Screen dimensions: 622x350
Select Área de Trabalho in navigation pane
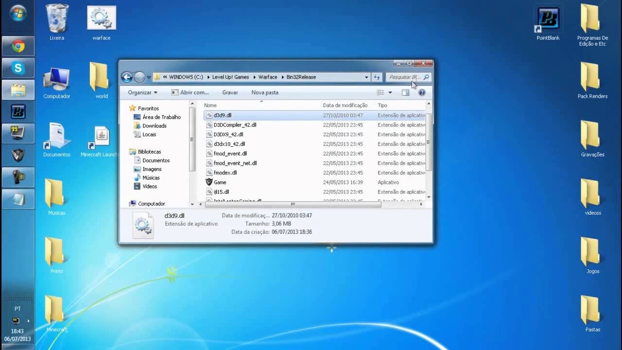161,117
